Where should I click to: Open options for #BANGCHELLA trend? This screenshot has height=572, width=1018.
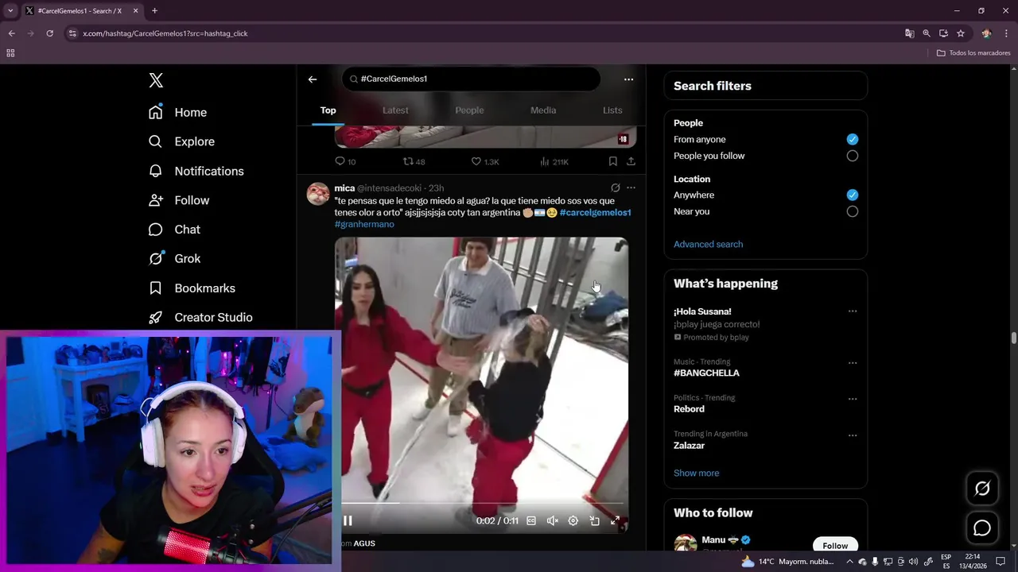(x=853, y=363)
